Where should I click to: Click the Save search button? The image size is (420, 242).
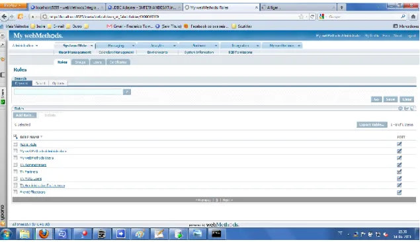pos(390,99)
